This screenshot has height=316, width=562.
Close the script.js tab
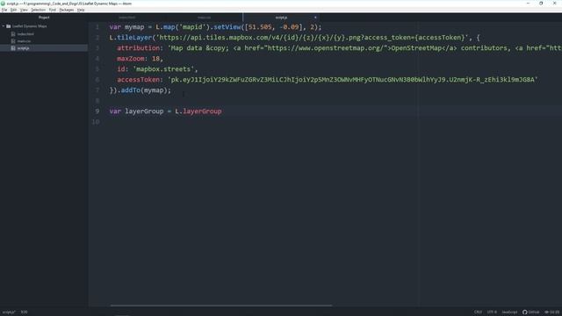(315, 18)
